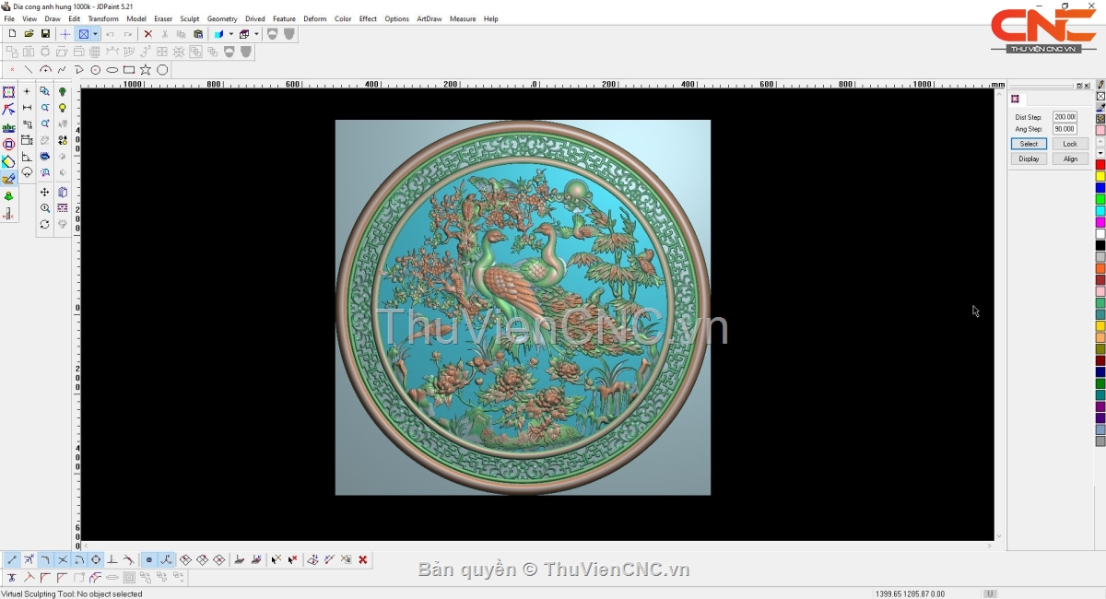Click the red X Delete icon
Image resolution: width=1106 pixels, height=599 pixels.
pyautogui.click(x=147, y=34)
